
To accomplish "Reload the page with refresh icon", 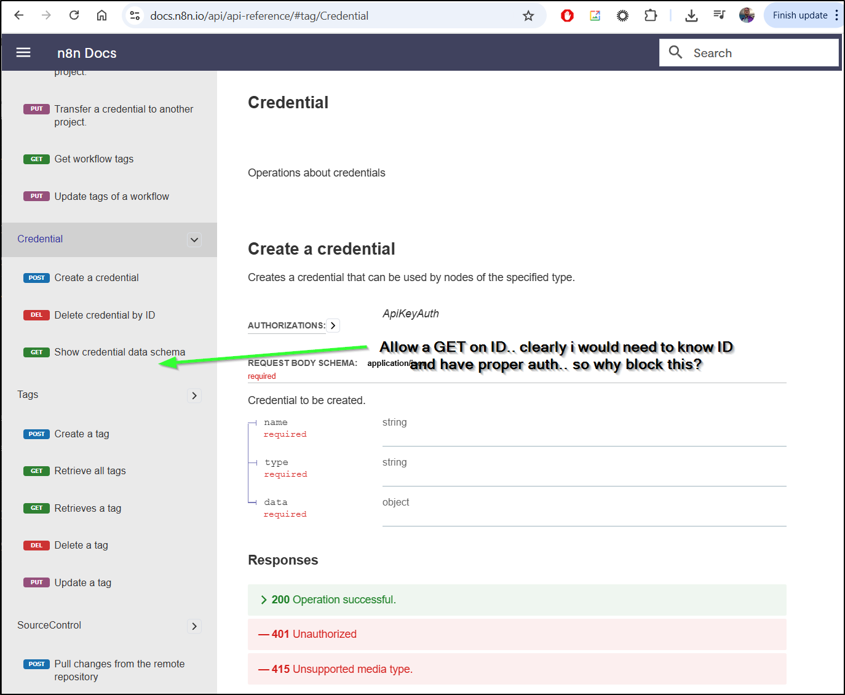I will click(74, 15).
